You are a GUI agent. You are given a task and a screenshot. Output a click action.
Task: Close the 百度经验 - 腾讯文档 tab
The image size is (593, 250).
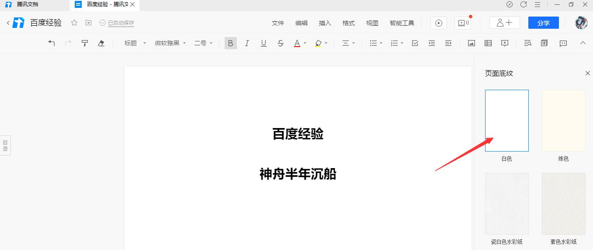pyautogui.click(x=132, y=4)
